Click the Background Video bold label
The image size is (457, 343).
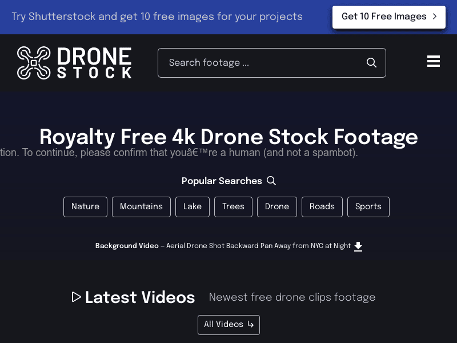[x=127, y=246]
